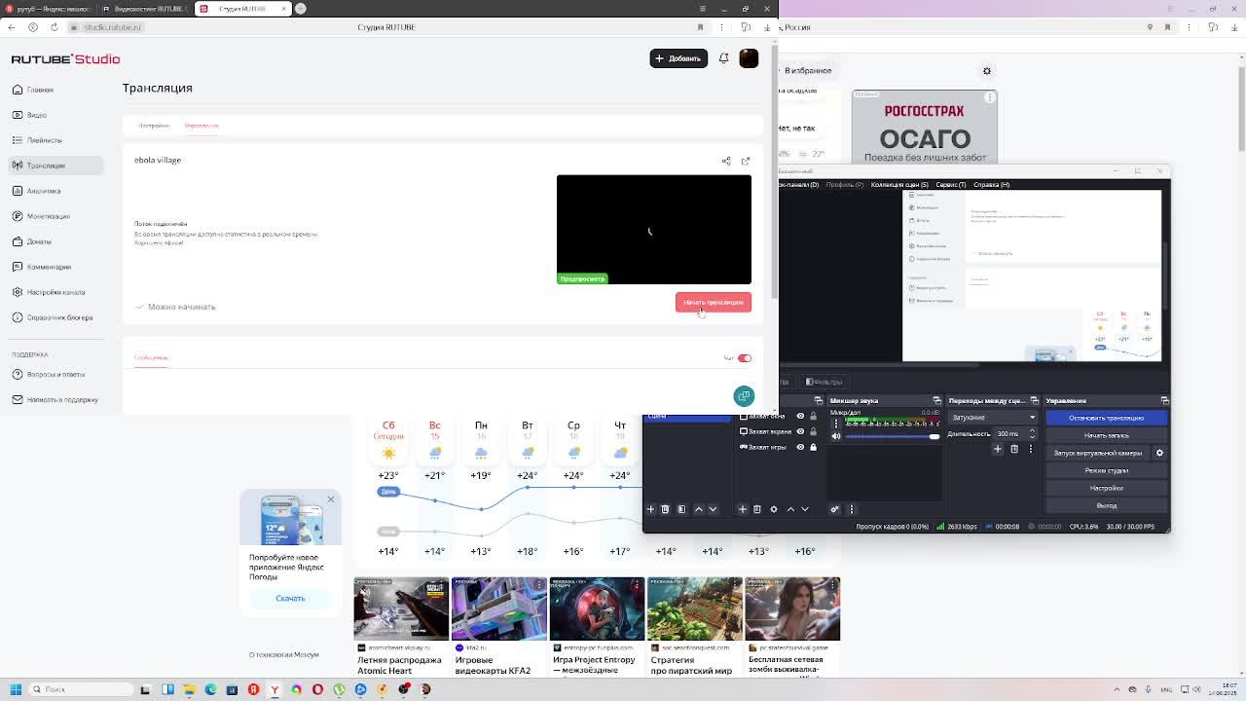
Task: Select the Сообщения chat tab
Action: pyautogui.click(x=151, y=357)
